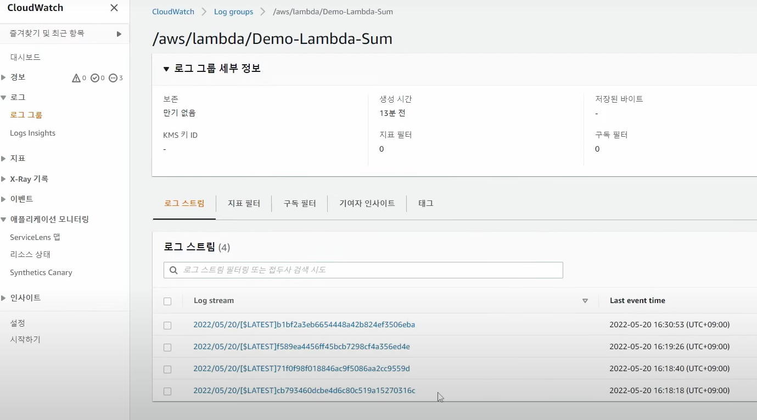Collapse the 로그 그룹 세부 정보 panel
The height and width of the screenshot is (420, 757).
point(166,69)
